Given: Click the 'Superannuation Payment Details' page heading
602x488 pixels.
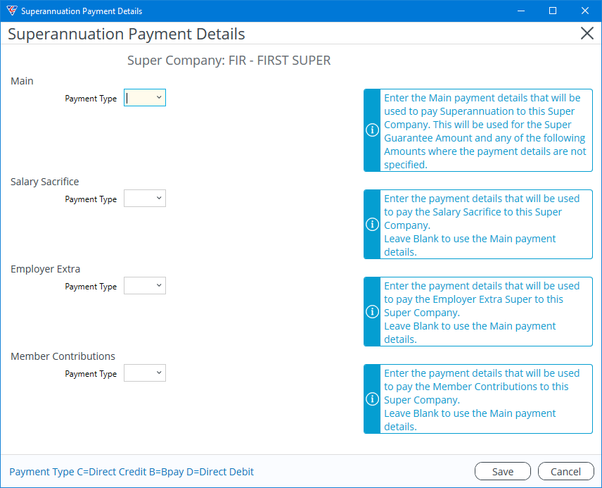Looking at the screenshot, I should tap(127, 34).
